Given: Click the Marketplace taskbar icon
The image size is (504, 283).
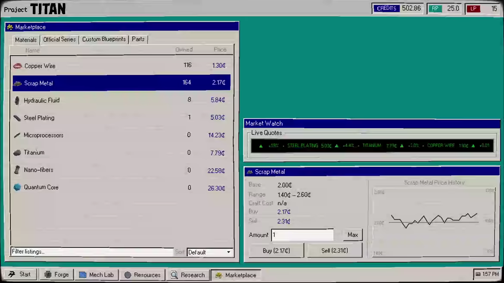Looking at the screenshot, I should (218, 275).
